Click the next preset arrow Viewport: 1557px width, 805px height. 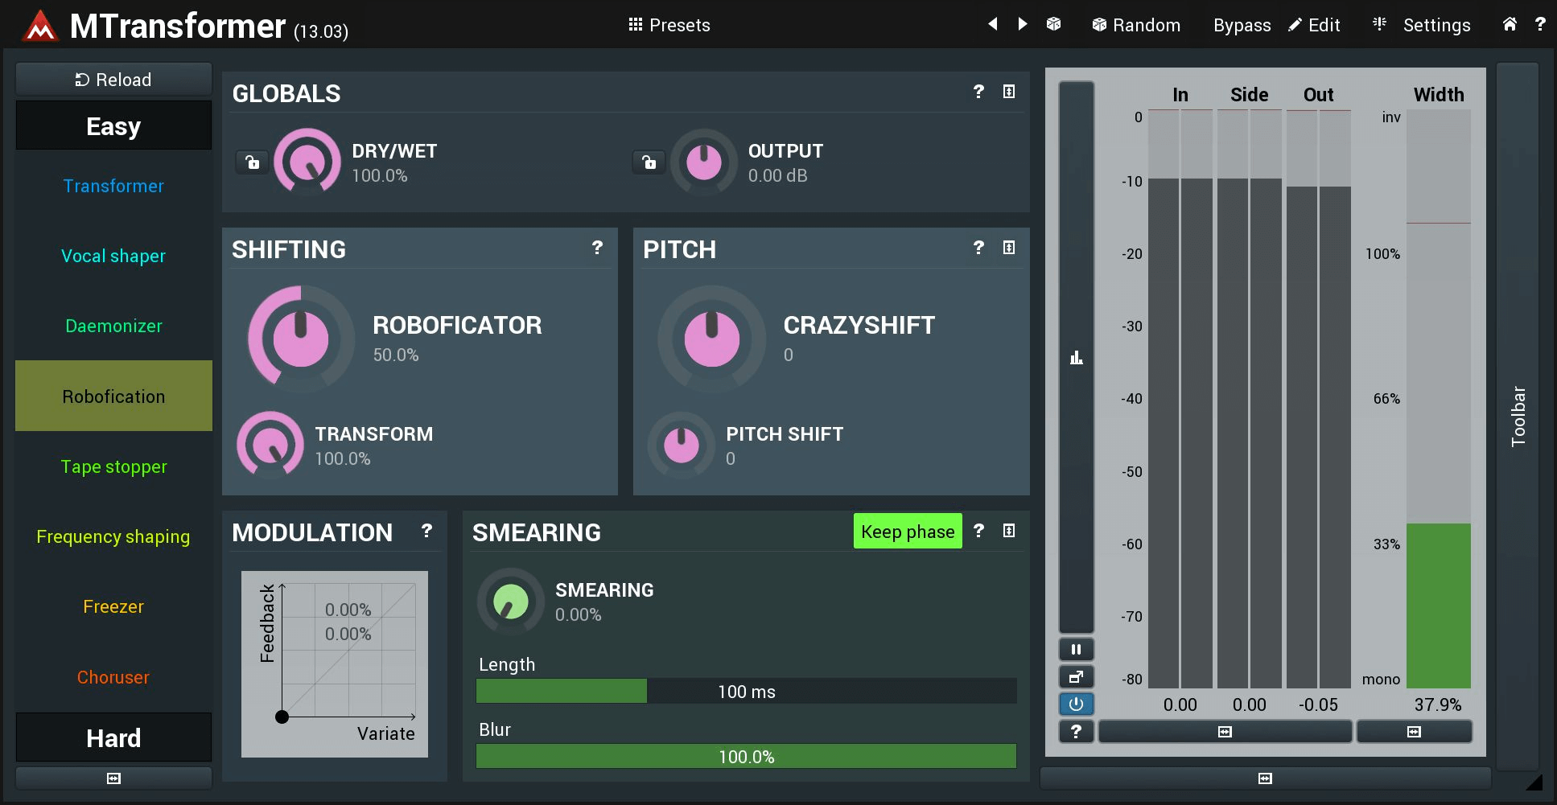[x=1023, y=24]
